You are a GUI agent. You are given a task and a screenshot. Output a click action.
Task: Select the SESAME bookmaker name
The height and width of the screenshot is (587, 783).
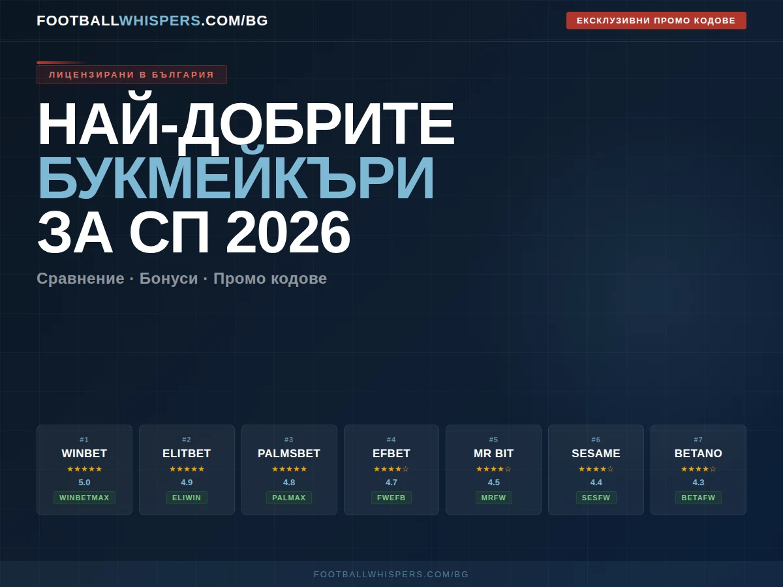point(596,453)
